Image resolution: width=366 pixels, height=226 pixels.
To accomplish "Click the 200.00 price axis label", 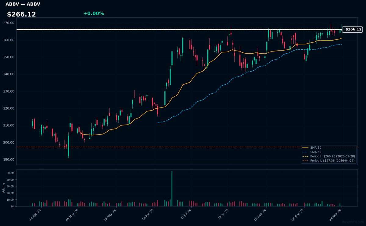I will point(9,143).
